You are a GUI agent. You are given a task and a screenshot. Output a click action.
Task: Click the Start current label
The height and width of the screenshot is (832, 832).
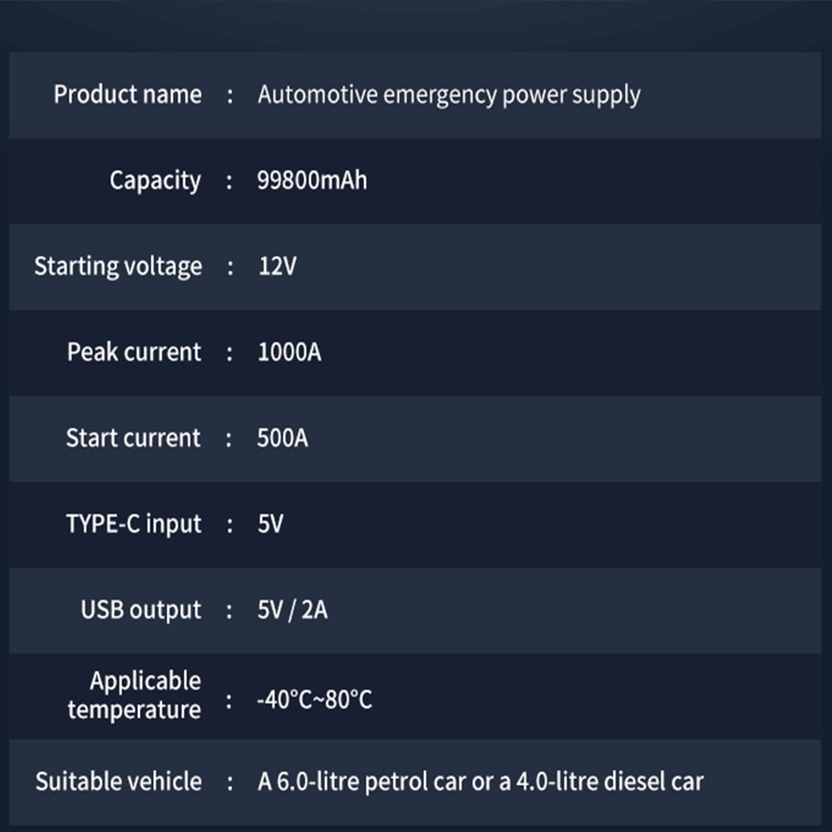tap(133, 438)
